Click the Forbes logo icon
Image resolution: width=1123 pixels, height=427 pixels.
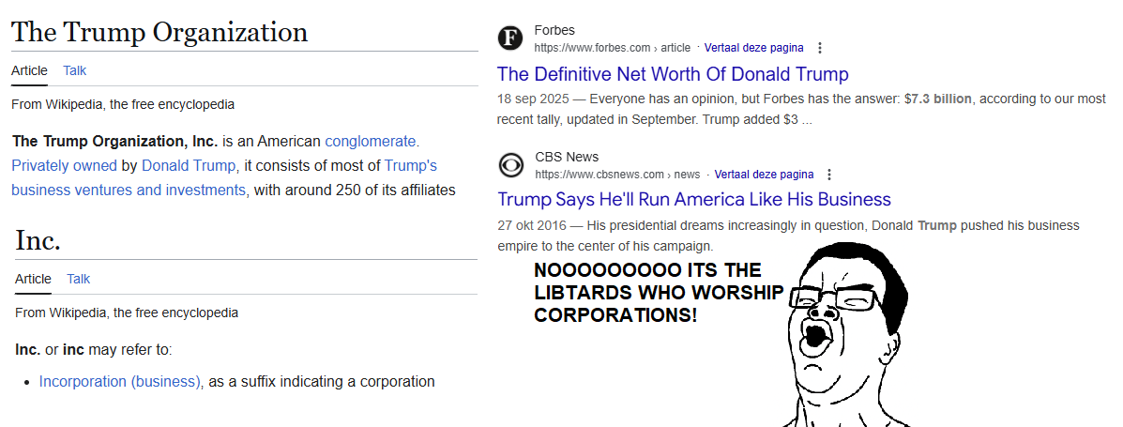pyautogui.click(x=509, y=38)
